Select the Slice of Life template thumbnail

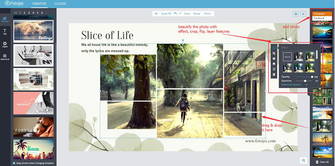[33, 79]
